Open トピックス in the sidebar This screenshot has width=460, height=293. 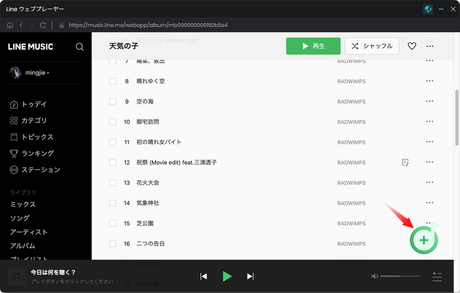tap(32, 137)
